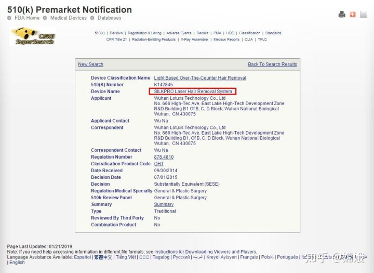Screen dimensions: 374x273
Task: Open the PMA link
Action: tap(217, 33)
